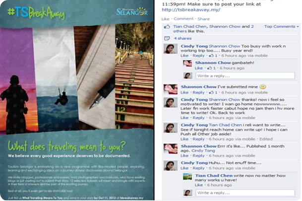Open 'Edited' history on Cindy Tong's comment
The width and height of the screenshot is (302, 201).
(266, 139)
